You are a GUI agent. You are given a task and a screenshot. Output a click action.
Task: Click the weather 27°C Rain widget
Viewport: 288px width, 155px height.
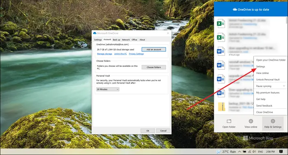click(x=226, y=152)
